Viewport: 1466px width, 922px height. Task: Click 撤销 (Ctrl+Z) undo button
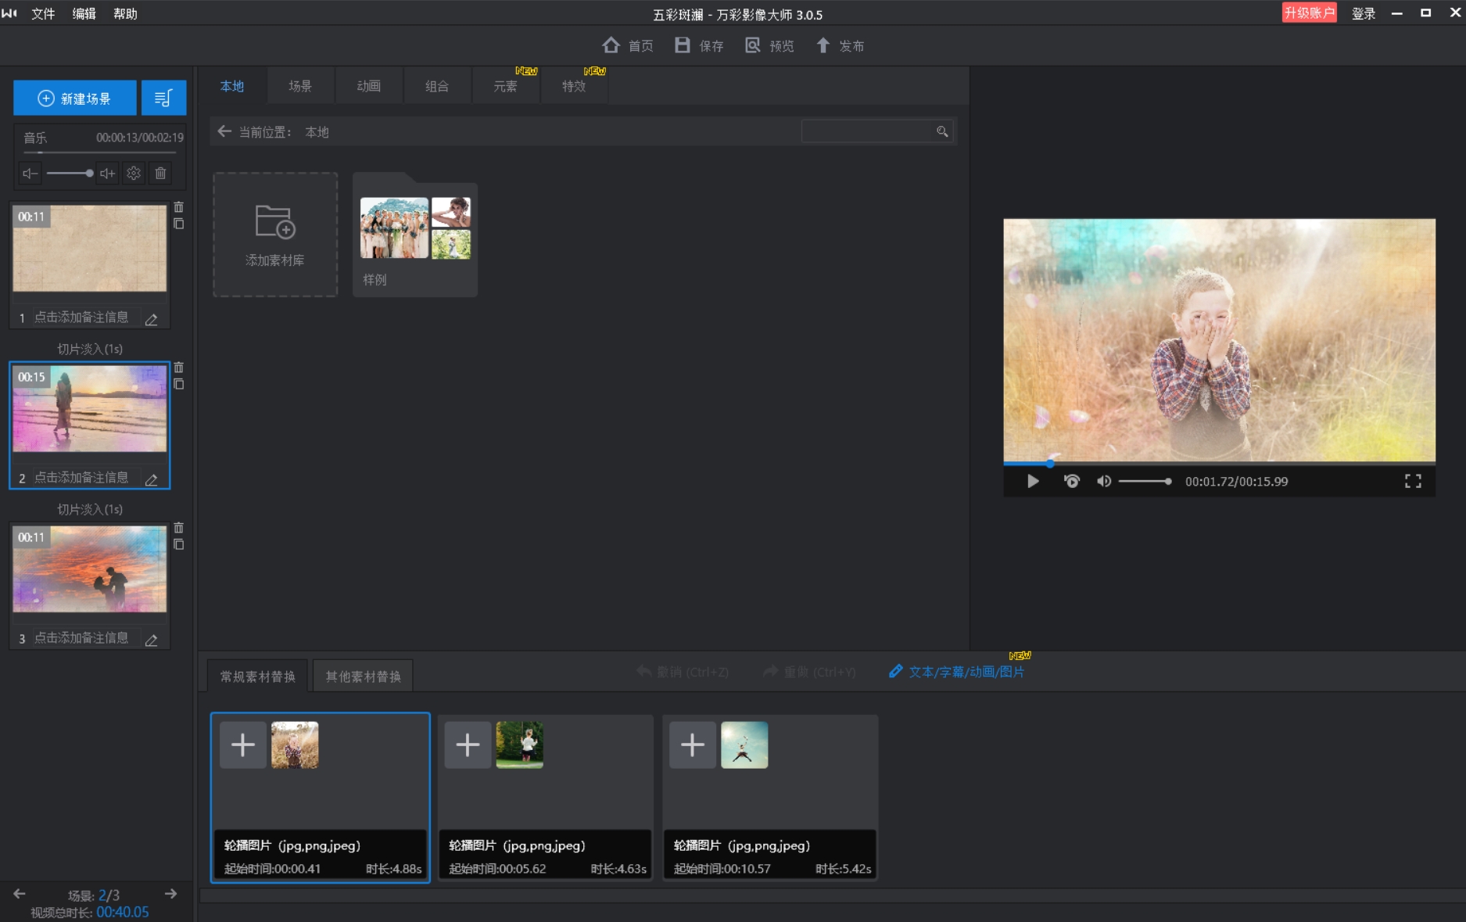(x=683, y=672)
